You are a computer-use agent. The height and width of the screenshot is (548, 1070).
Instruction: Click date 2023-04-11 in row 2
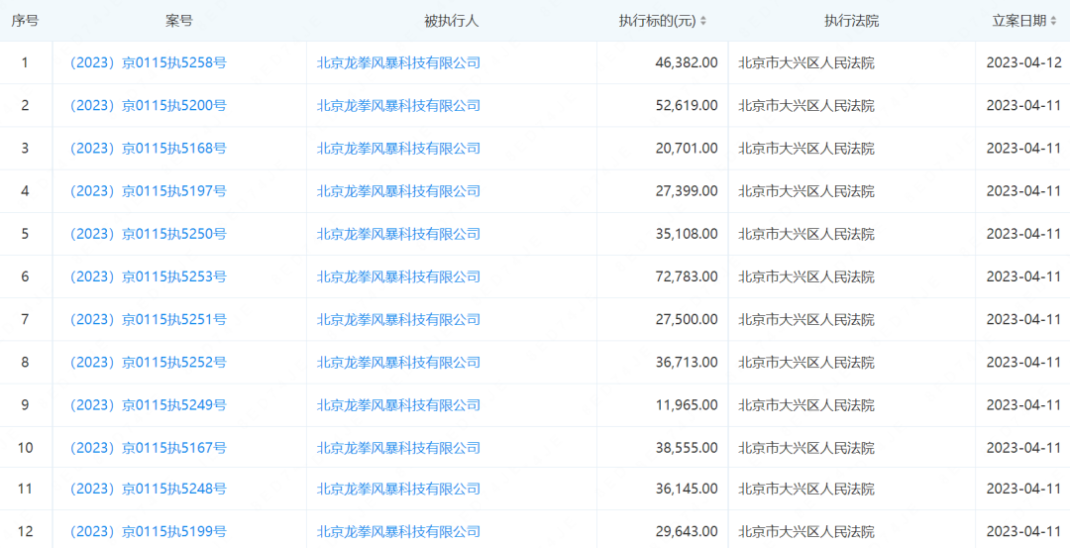(1024, 106)
